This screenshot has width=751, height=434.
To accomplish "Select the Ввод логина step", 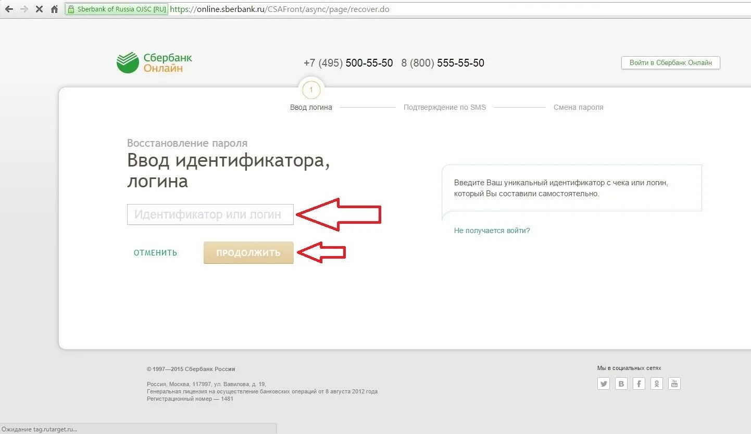I will point(311,107).
